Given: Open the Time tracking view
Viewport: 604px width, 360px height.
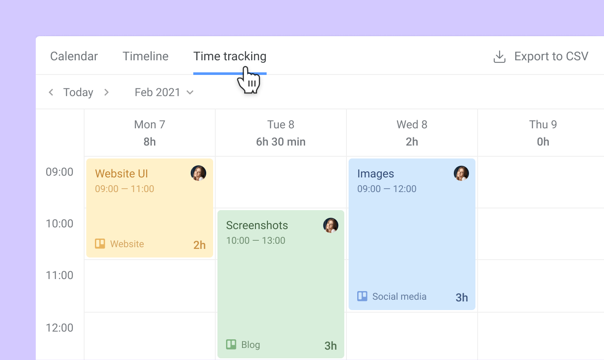Looking at the screenshot, I should (x=230, y=56).
